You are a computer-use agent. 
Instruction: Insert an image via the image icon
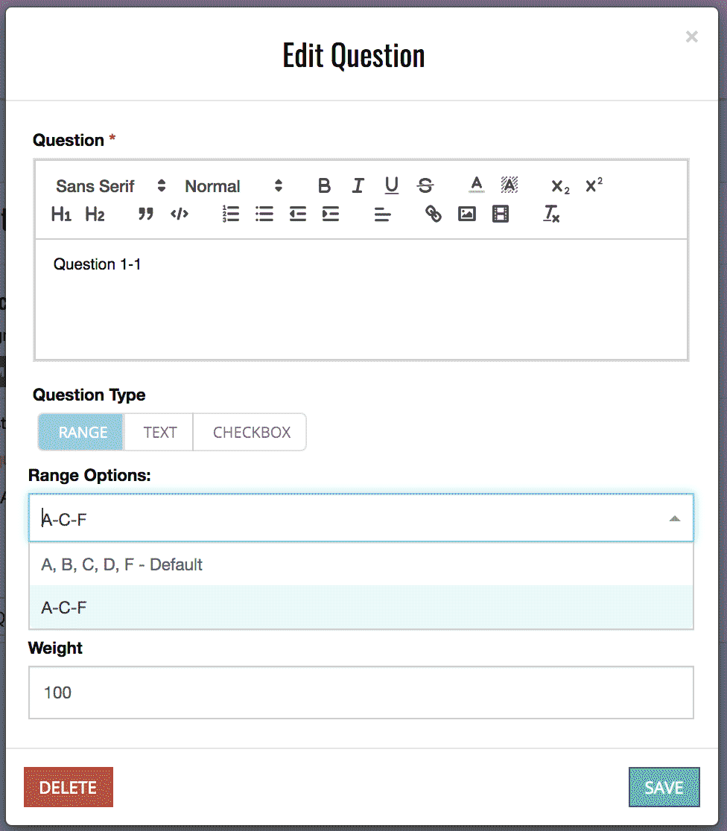pyautogui.click(x=466, y=214)
